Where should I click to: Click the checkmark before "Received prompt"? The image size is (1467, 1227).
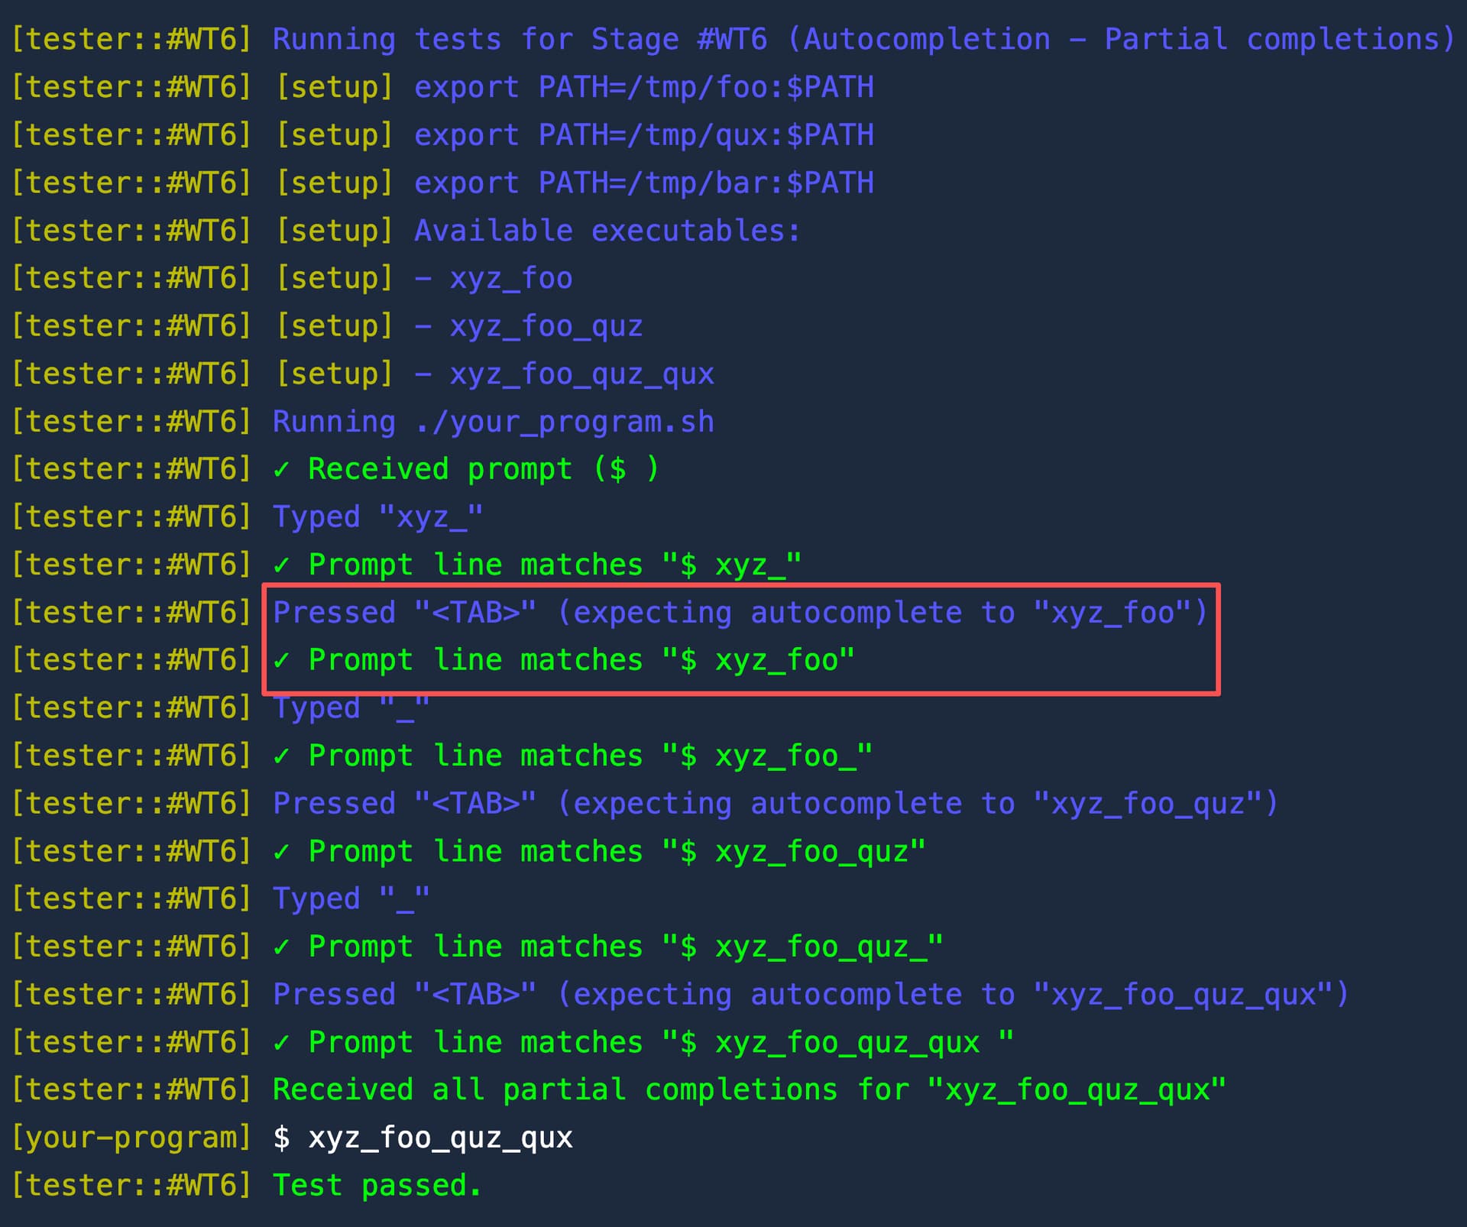(281, 470)
